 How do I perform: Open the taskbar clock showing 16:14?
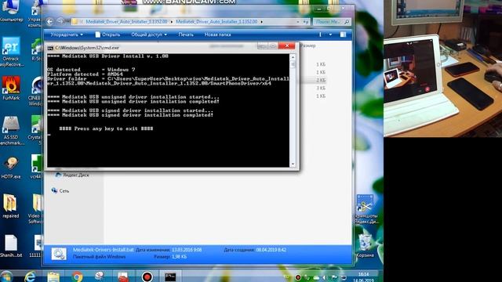363,277
